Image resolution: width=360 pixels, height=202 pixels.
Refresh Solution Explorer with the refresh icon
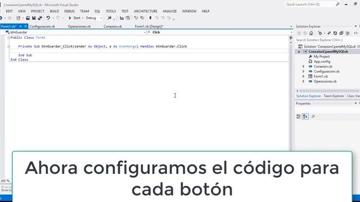point(335,34)
